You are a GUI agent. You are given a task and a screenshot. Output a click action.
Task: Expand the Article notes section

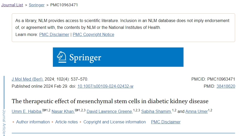pyautogui.click(x=66, y=122)
